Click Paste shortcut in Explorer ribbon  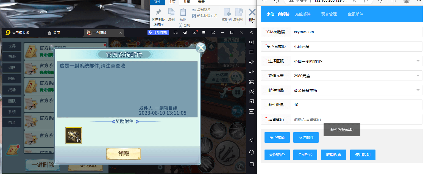[x=204, y=16]
